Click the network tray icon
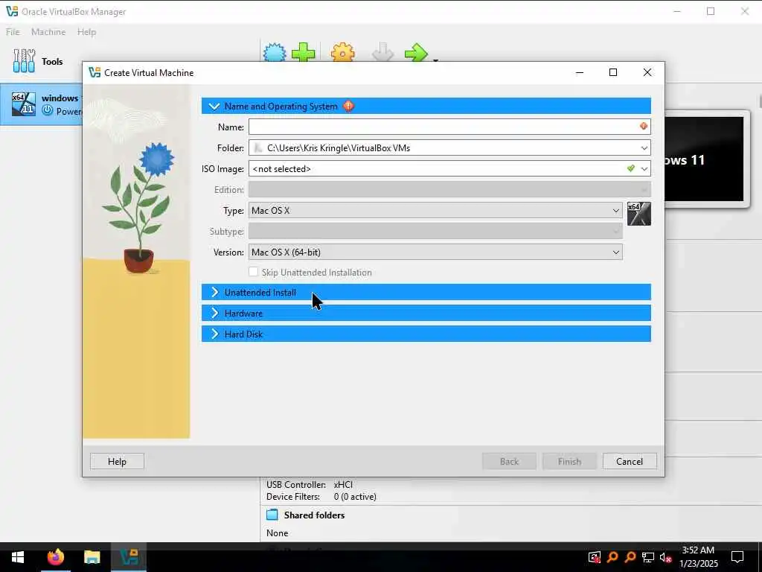The image size is (762, 572). [x=648, y=557]
